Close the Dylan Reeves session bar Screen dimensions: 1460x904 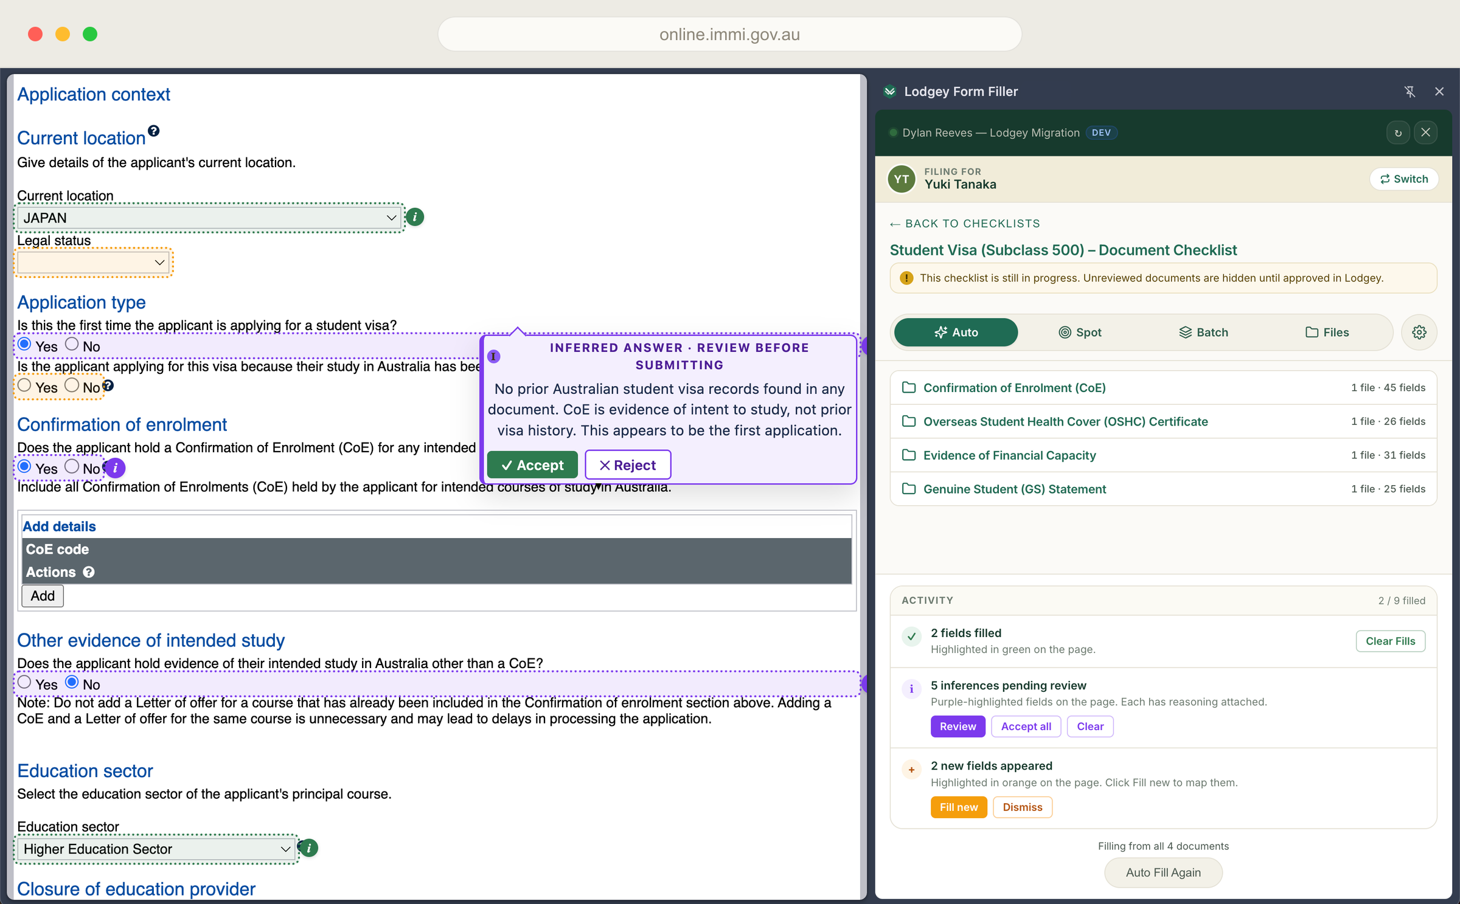pyautogui.click(x=1425, y=133)
